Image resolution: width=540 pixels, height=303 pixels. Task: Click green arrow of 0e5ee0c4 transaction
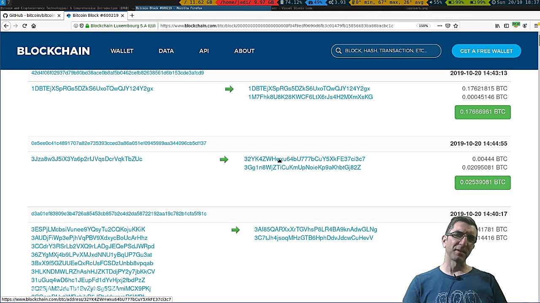pyautogui.click(x=224, y=159)
